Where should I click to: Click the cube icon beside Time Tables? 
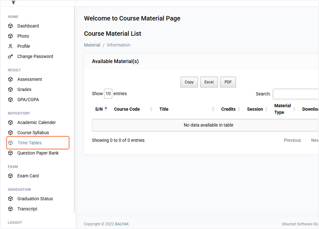(x=10, y=143)
